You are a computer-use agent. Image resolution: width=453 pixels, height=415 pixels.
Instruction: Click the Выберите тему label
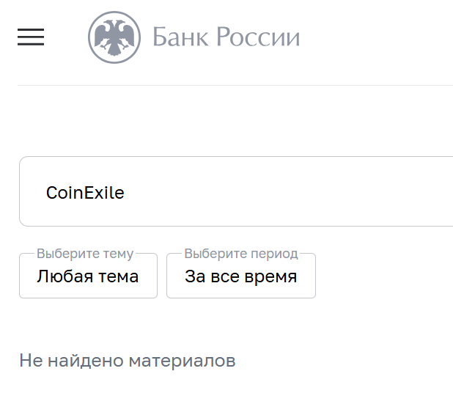tap(85, 254)
